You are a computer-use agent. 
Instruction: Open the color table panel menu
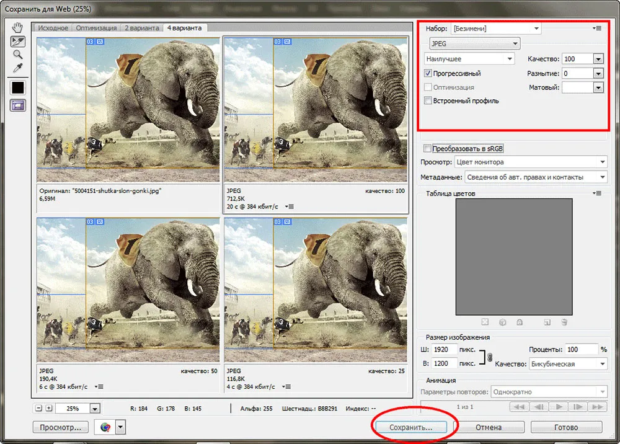(x=597, y=193)
